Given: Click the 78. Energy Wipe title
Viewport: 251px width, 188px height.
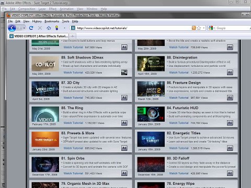Looking at the screenshot, I should click(x=181, y=183).
